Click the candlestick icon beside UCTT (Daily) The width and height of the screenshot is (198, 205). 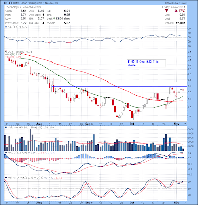6,52
